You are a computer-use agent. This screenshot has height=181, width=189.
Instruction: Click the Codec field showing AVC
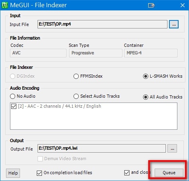click(38, 53)
